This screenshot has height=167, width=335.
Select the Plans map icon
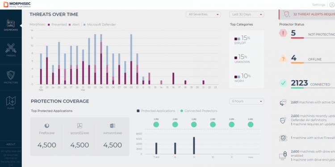coord(11,101)
